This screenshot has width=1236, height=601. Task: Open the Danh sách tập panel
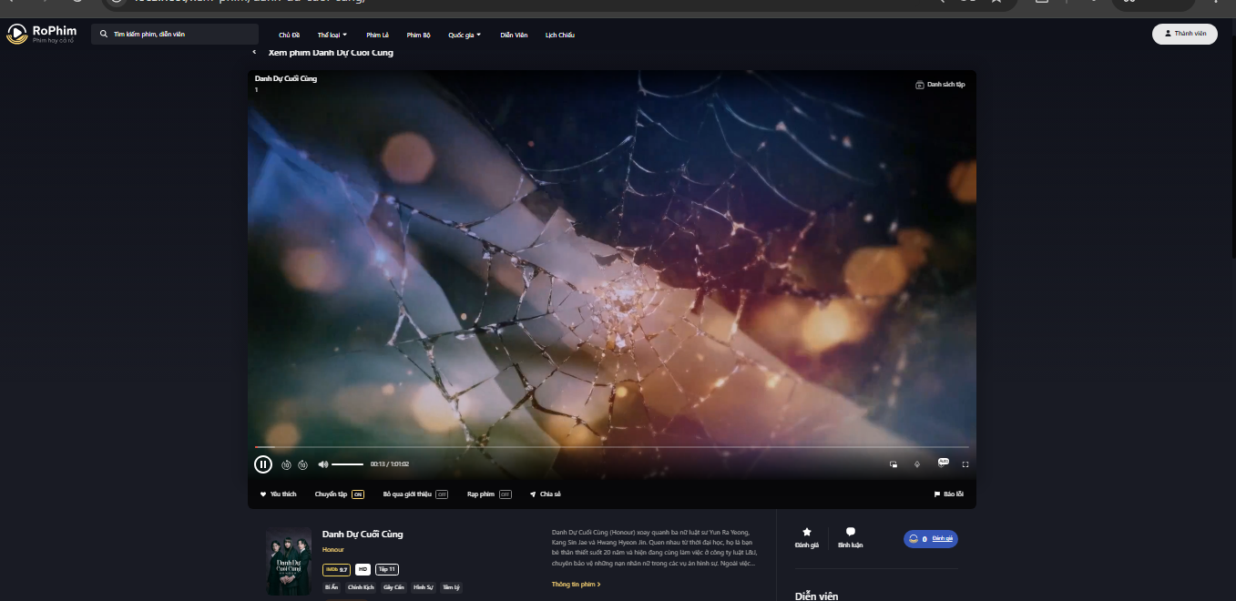(940, 83)
